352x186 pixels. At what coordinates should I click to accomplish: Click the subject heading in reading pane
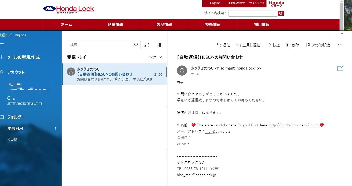pos(210,57)
